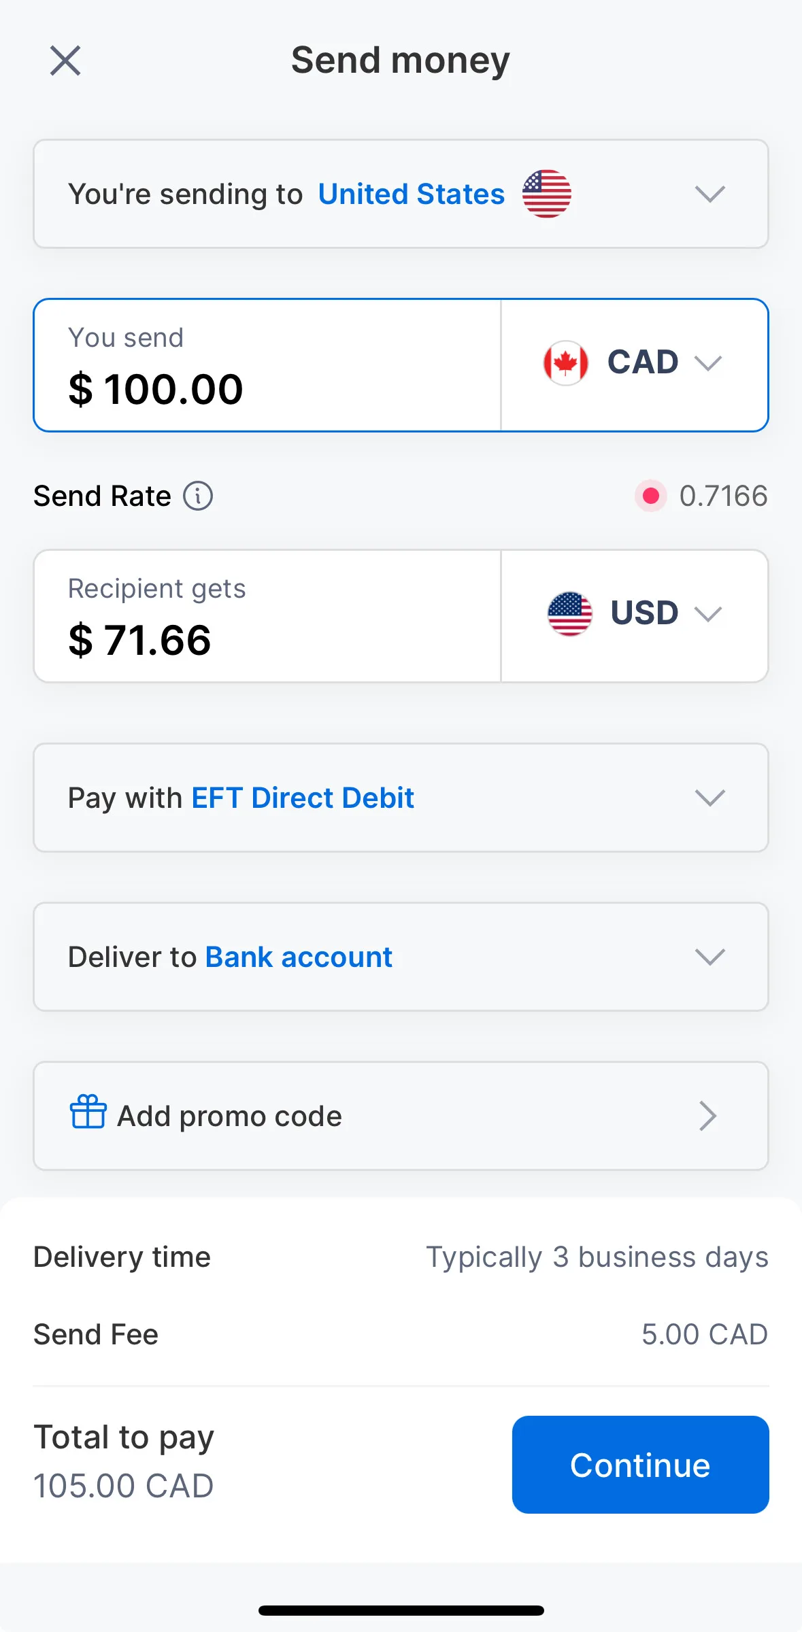Expand Deliver to options chevron

pyautogui.click(x=709, y=957)
